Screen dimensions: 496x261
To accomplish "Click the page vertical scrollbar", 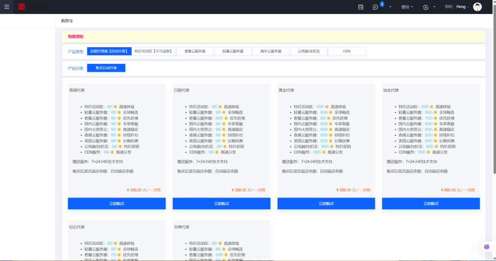I will click(x=494, y=89).
